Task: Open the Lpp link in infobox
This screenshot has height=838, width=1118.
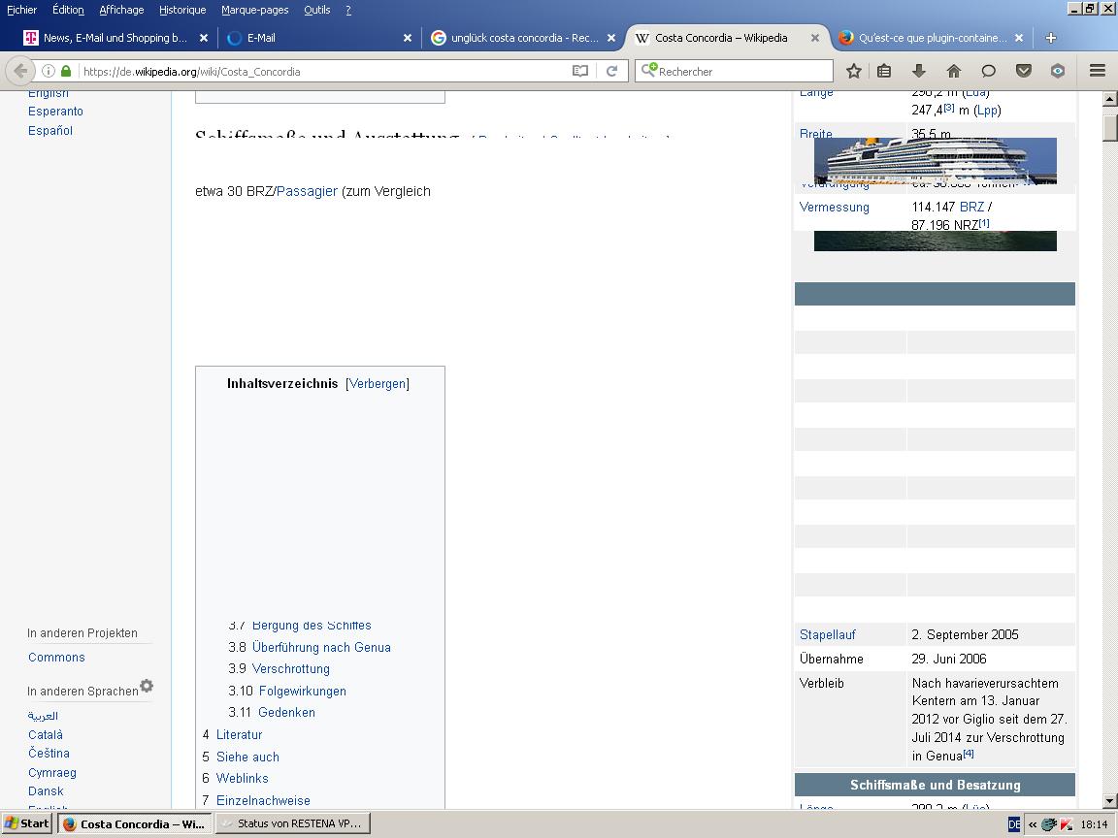Action: [x=988, y=110]
